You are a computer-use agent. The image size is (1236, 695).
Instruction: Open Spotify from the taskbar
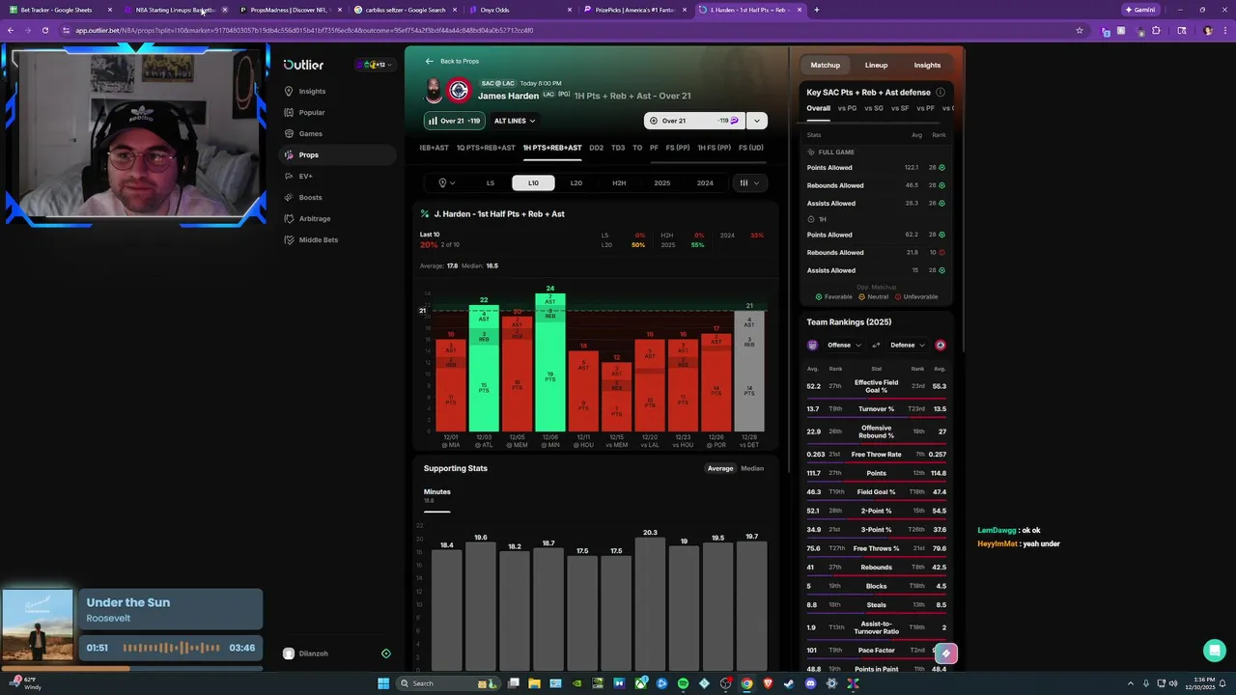683,683
